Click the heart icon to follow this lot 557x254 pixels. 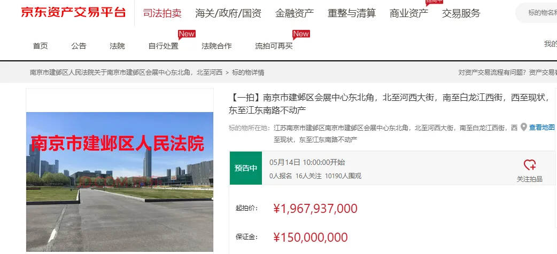[530, 164]
